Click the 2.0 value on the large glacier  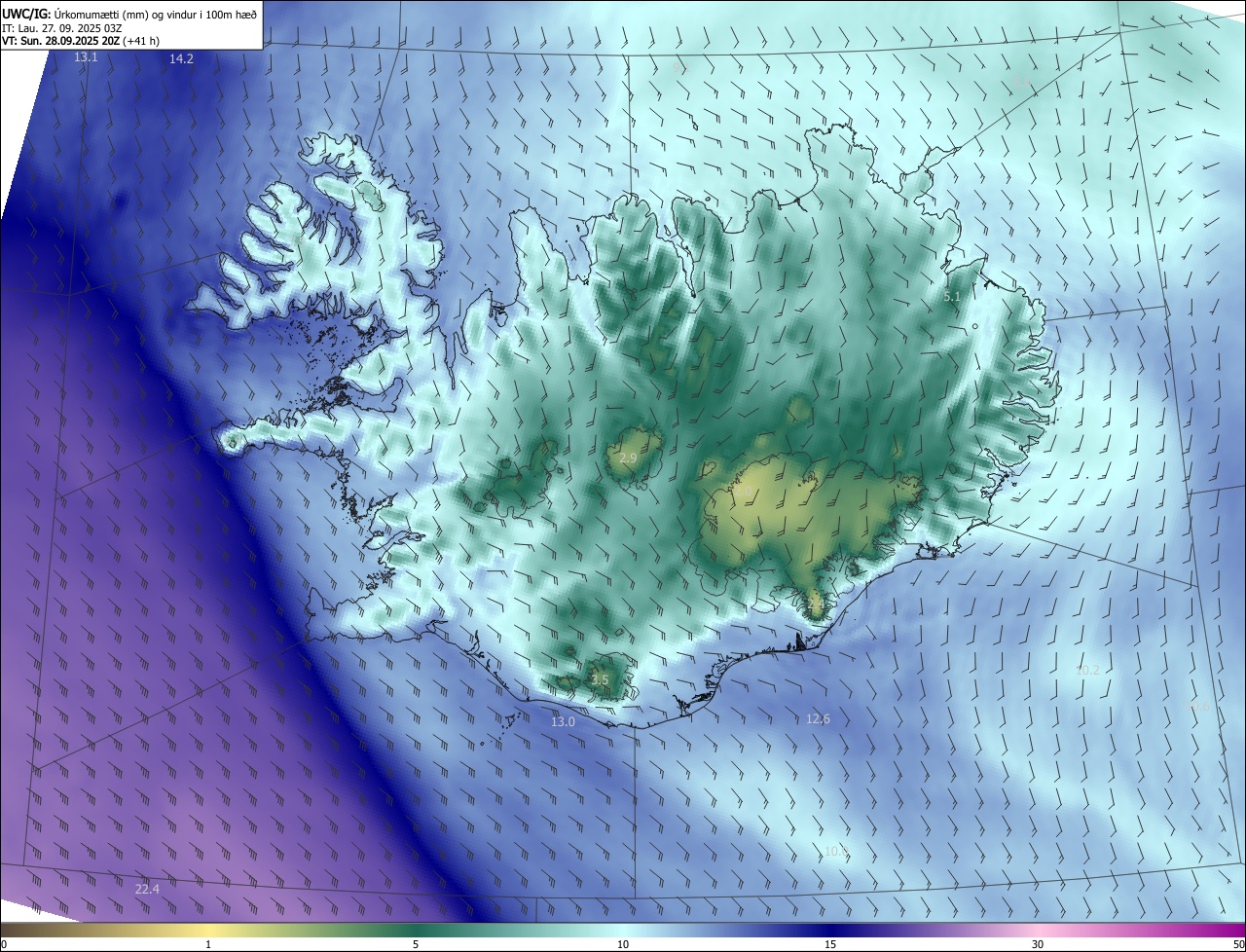pyautogui.click(x=743, y=493)
